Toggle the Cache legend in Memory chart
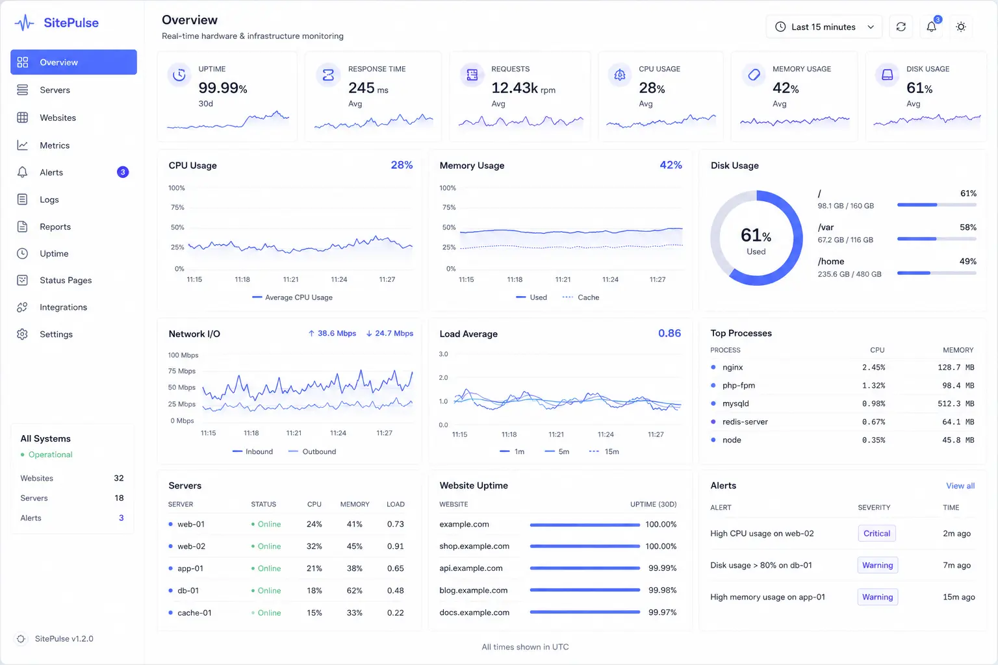The height and width of the screenshot is (665, 998). (581, 297)
